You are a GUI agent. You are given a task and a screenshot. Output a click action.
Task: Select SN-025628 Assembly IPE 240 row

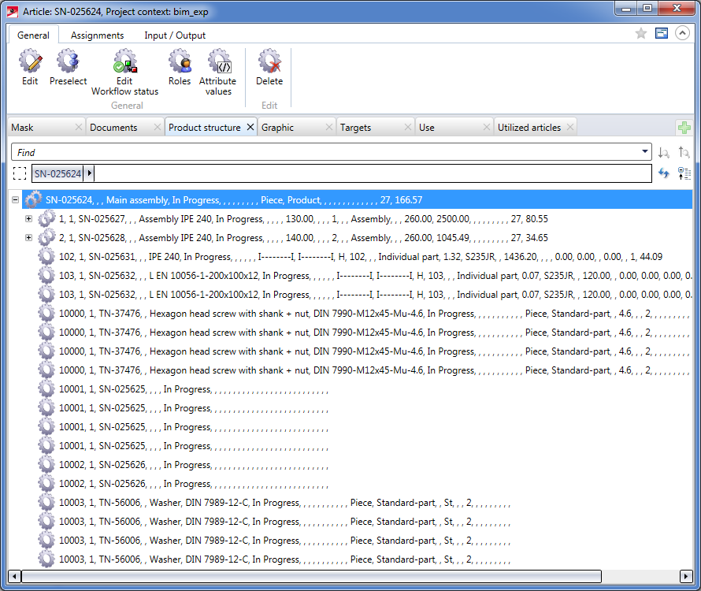(x=303, y=237)
